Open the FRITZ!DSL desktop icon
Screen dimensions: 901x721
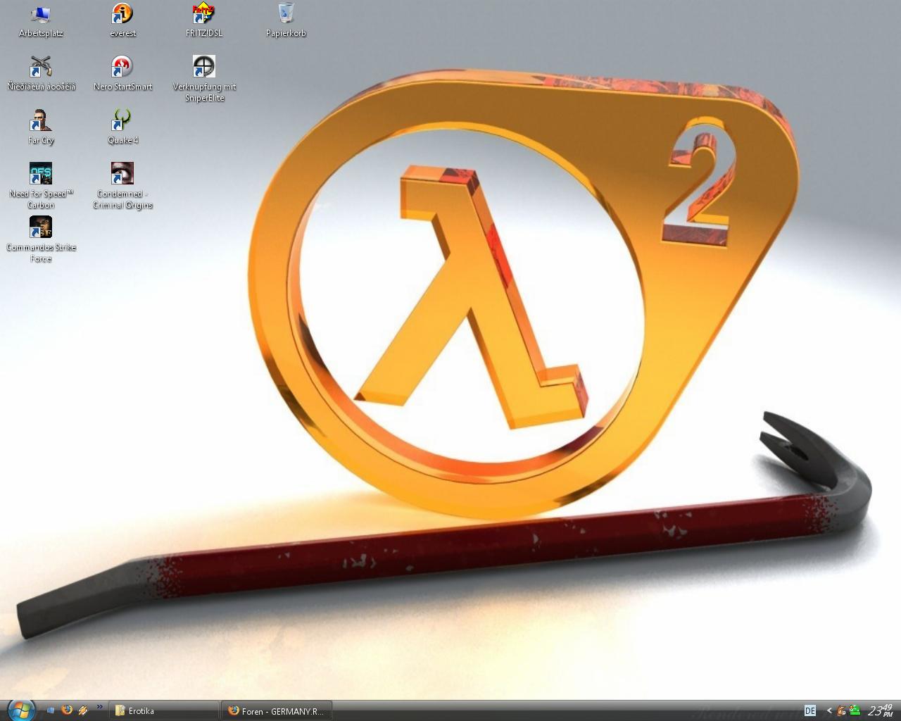click(x=204, y=20)
